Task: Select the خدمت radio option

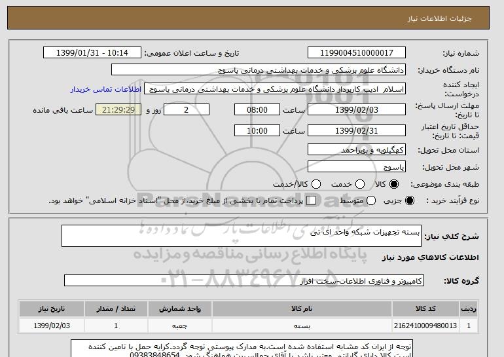Action: click(x=360, y=184)
